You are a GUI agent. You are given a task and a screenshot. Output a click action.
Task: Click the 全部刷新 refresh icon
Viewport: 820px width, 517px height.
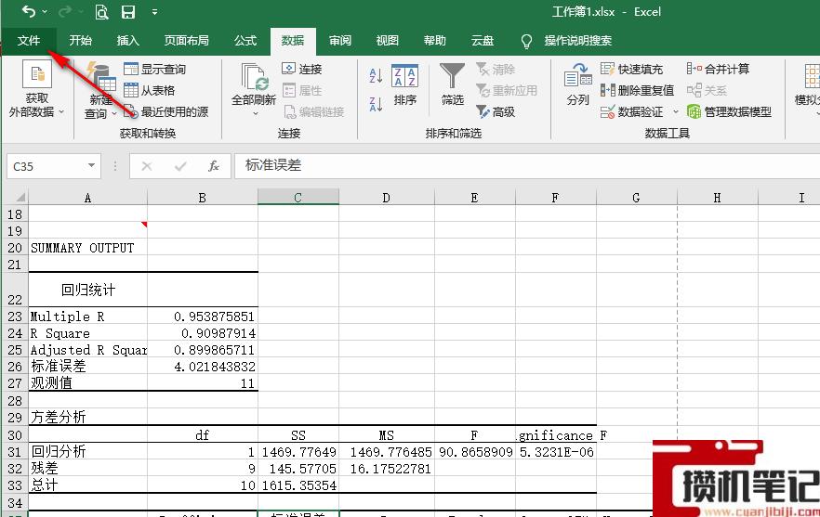coord(254,77)
